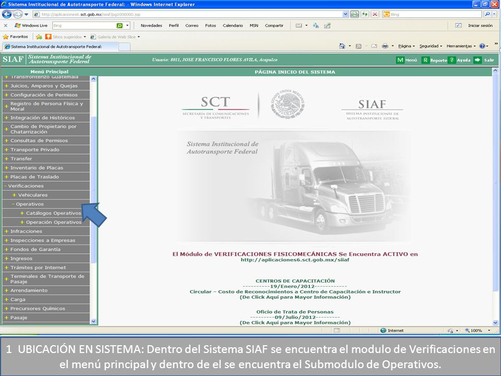Screen dimensions: 501x376
Task: Click the green Menú icon in SIAF header
Action: tap(400, 60)
